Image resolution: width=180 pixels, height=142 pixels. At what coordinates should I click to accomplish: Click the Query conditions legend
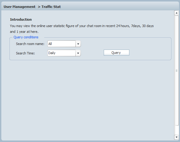coord(26,37)
